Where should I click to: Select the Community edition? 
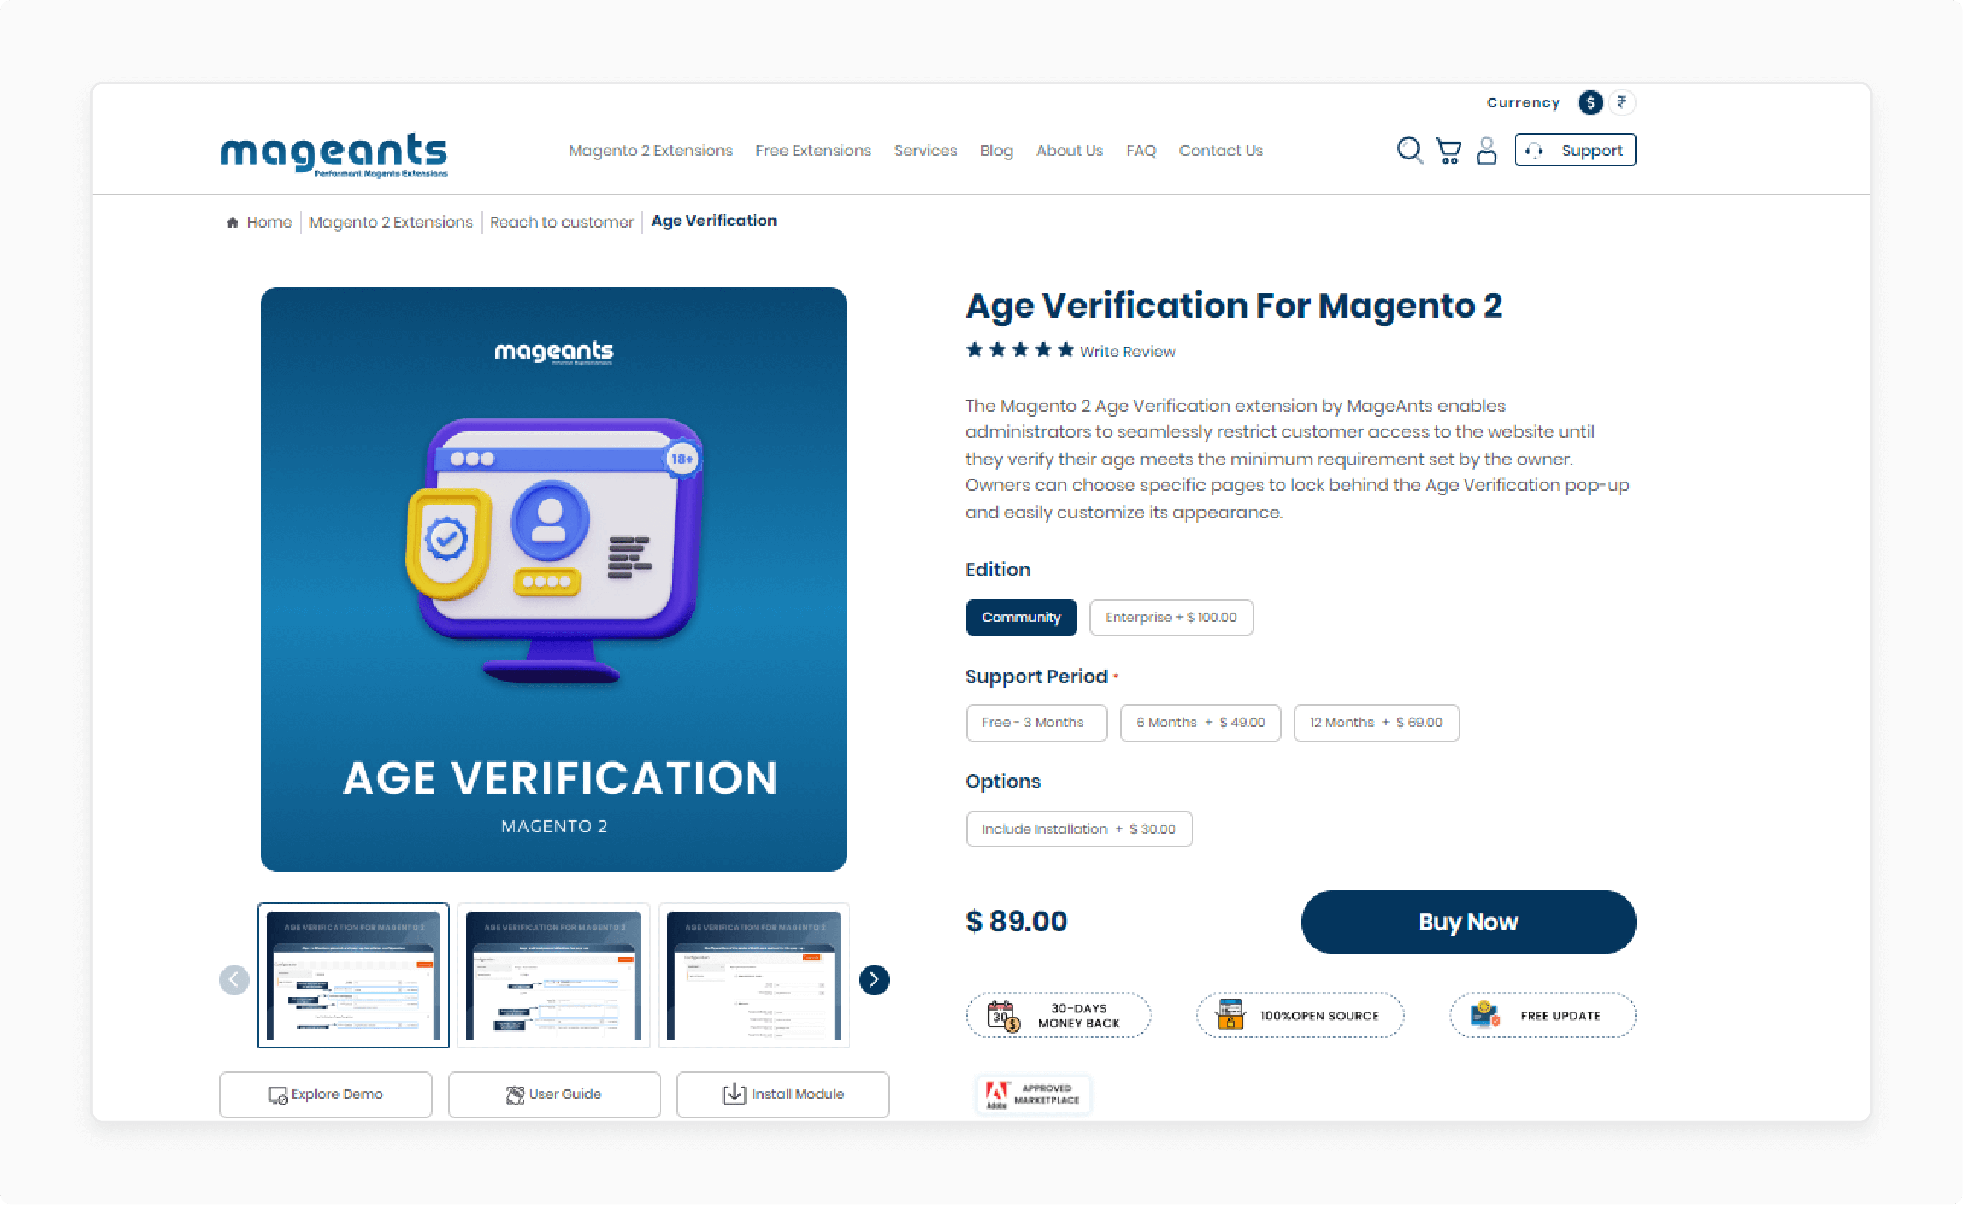(x=1020, y=618)
